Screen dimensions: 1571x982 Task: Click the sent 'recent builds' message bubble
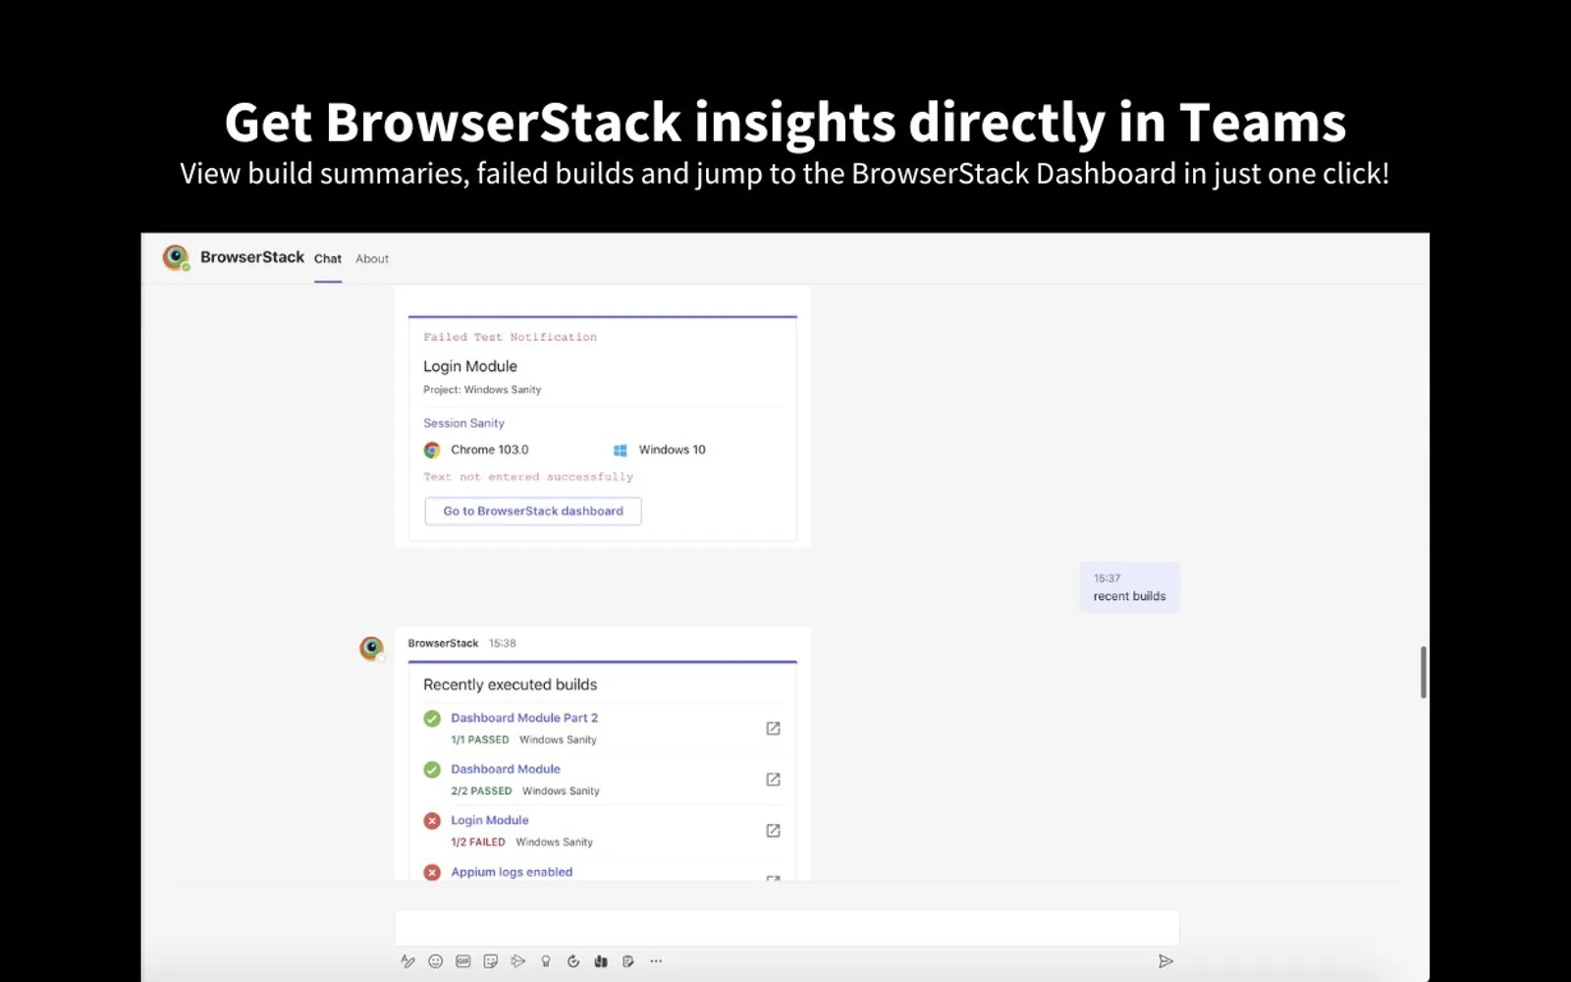[1130, 587]
